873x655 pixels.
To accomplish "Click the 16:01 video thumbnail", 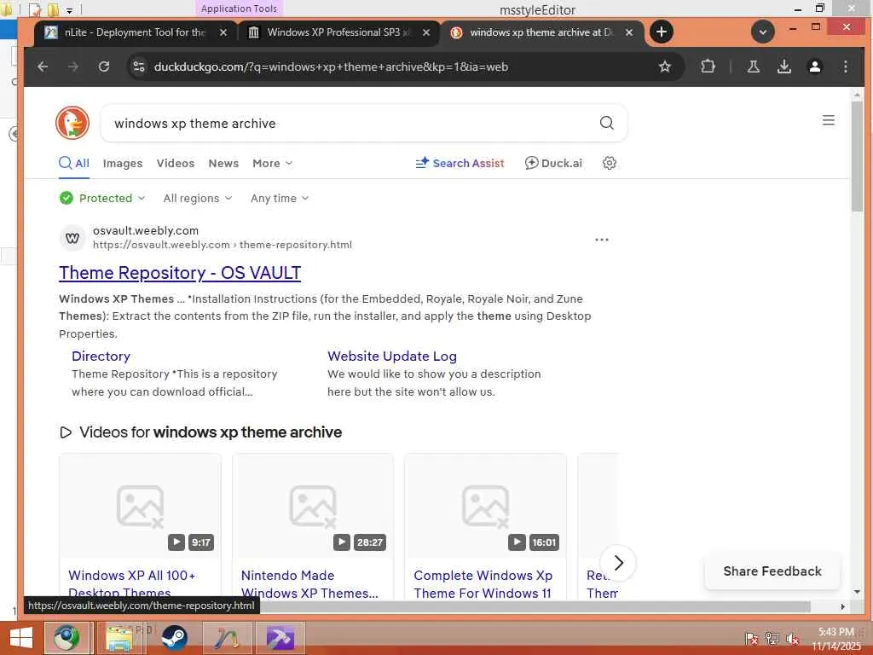I will pyautogui.click(x=485, y=506).
